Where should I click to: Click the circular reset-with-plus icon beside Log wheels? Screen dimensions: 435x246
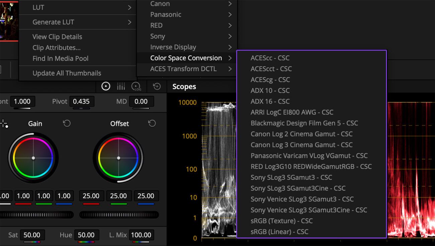pyautogui.click(x=156, y=86)
